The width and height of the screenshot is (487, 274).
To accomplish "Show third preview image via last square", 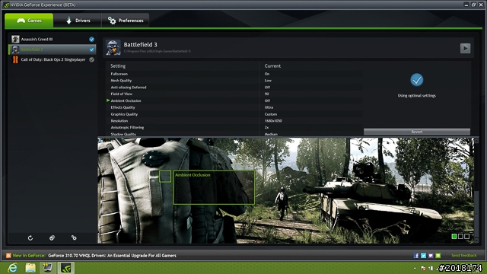I will point(466,237).
